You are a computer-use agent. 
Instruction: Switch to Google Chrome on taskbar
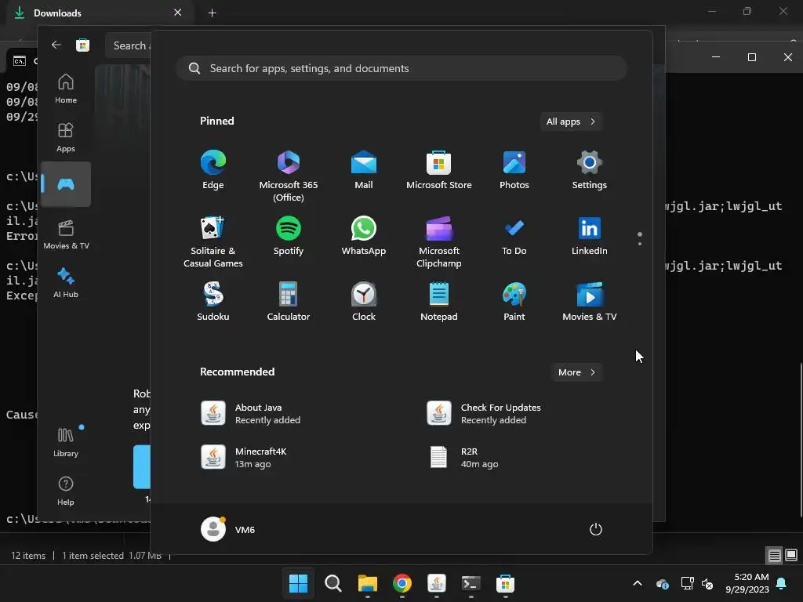[x=402, y=583]
